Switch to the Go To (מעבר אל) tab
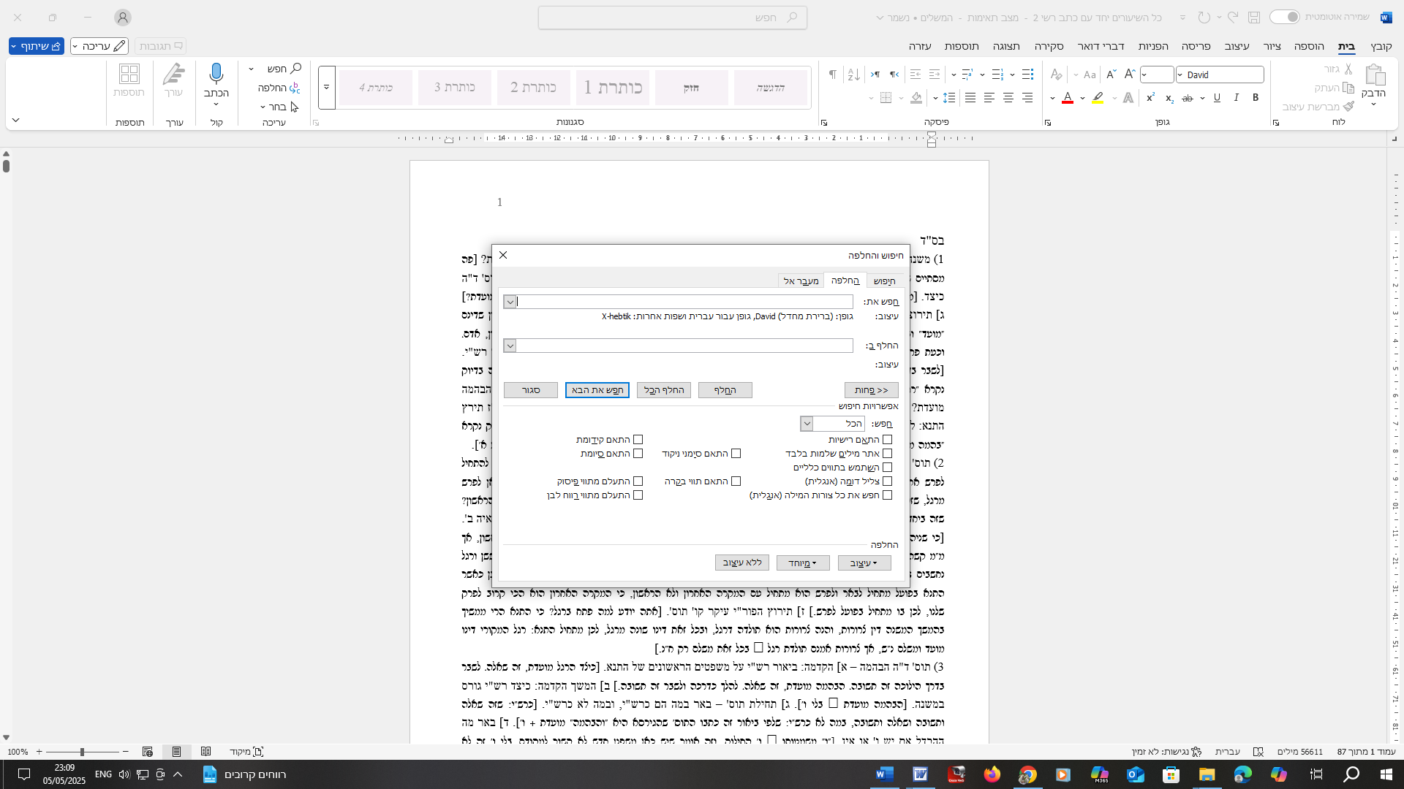This screenshot has height=789, width=1404. point(801,281)
